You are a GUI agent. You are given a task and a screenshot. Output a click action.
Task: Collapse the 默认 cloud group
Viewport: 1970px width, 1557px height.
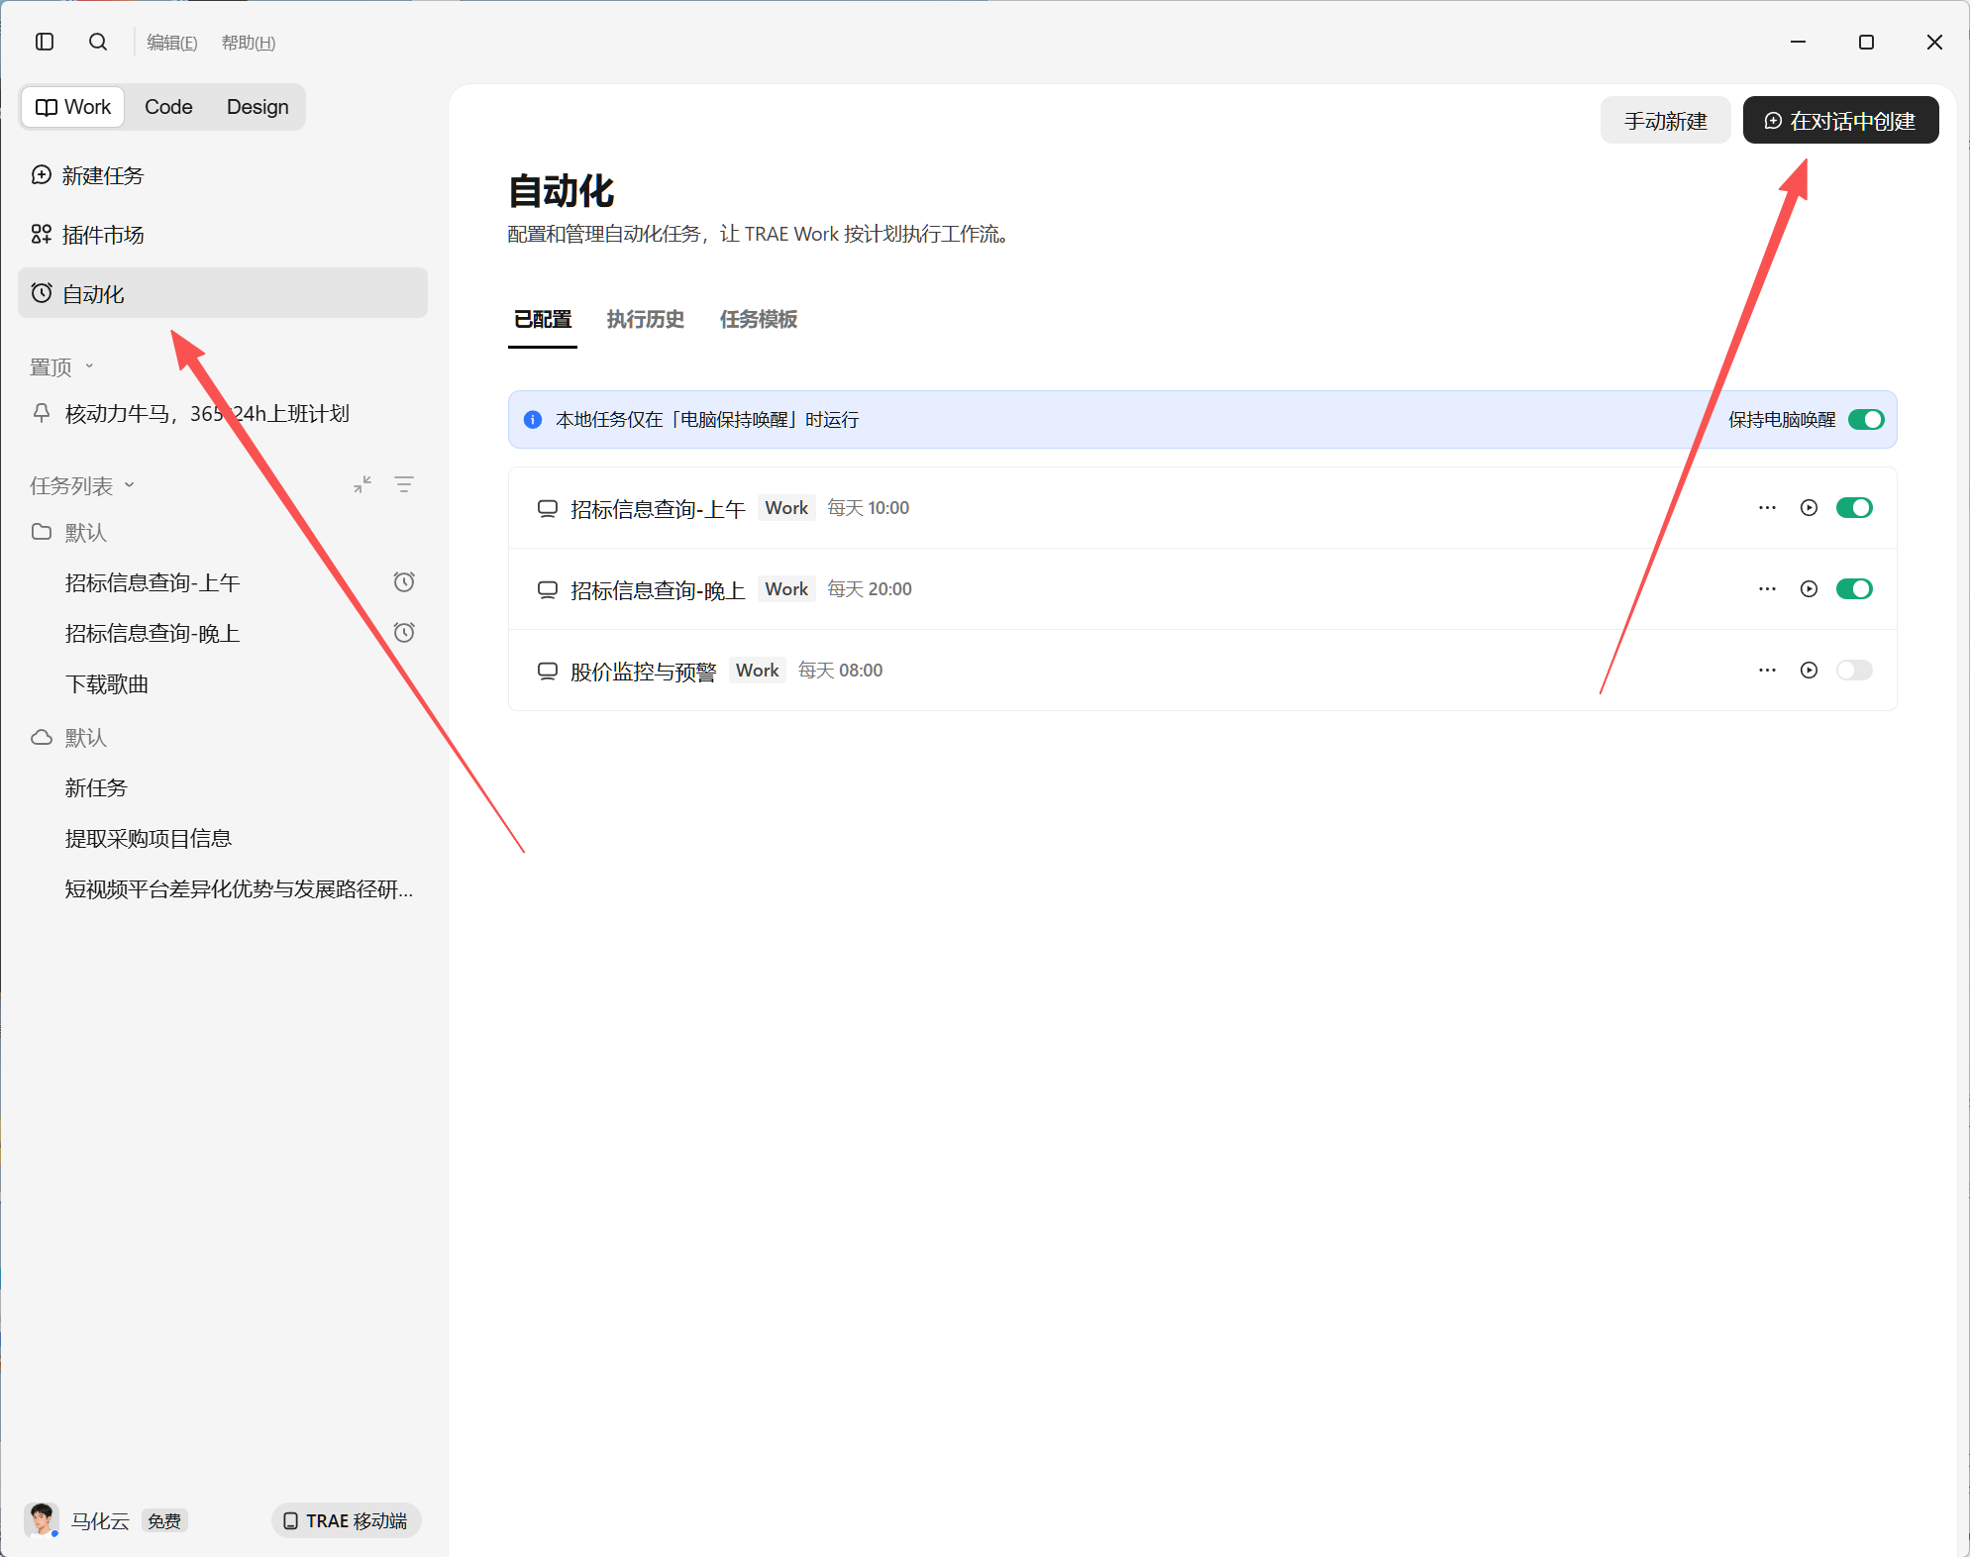[x=69, y=738]
